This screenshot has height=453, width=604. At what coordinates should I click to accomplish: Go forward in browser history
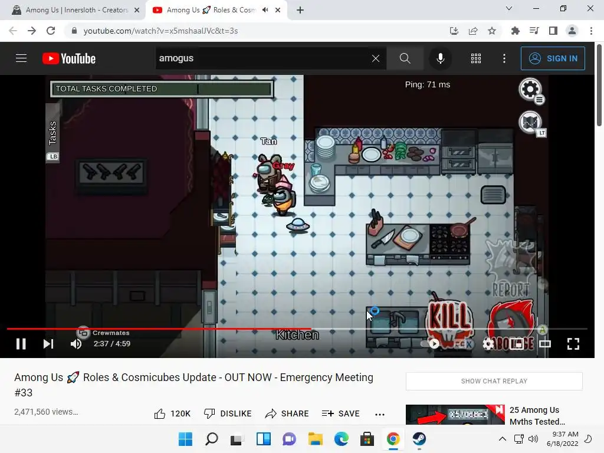[x=32, y=31]
